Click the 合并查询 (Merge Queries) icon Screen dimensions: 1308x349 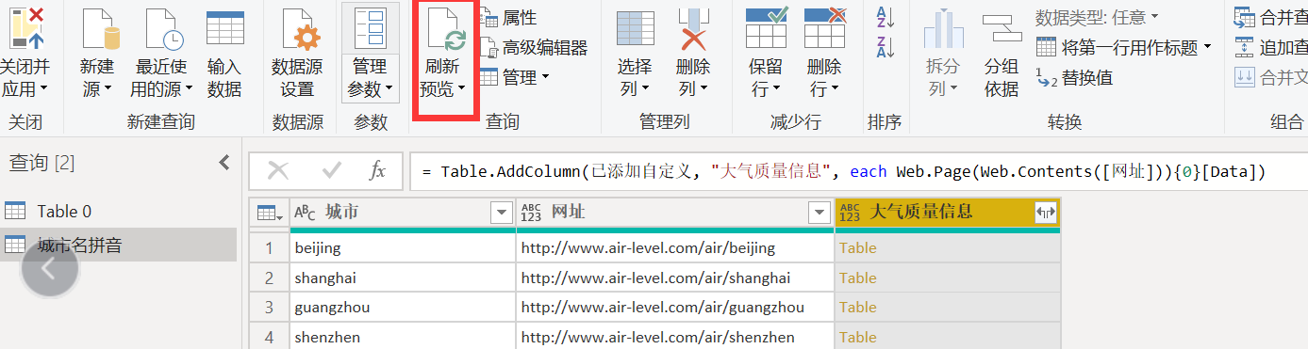tap(1245, 17)
